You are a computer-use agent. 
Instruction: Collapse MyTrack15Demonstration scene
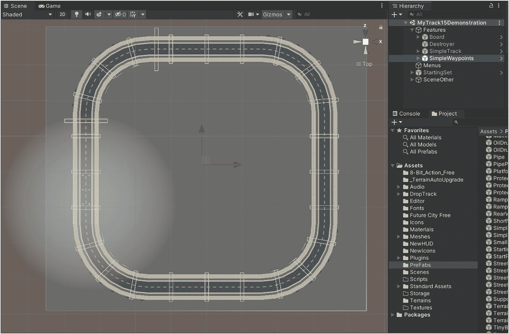click(406, 23)
